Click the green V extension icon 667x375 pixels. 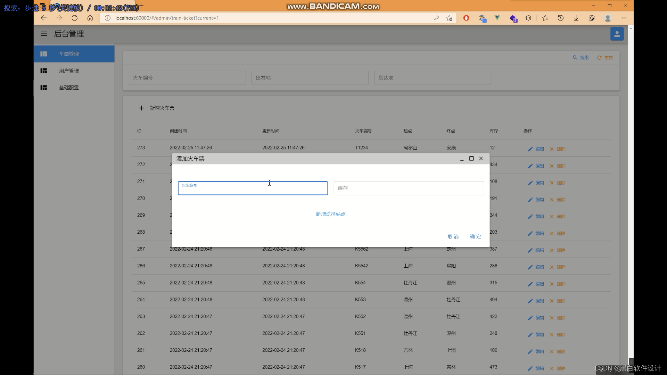click(x=497, y=18)
